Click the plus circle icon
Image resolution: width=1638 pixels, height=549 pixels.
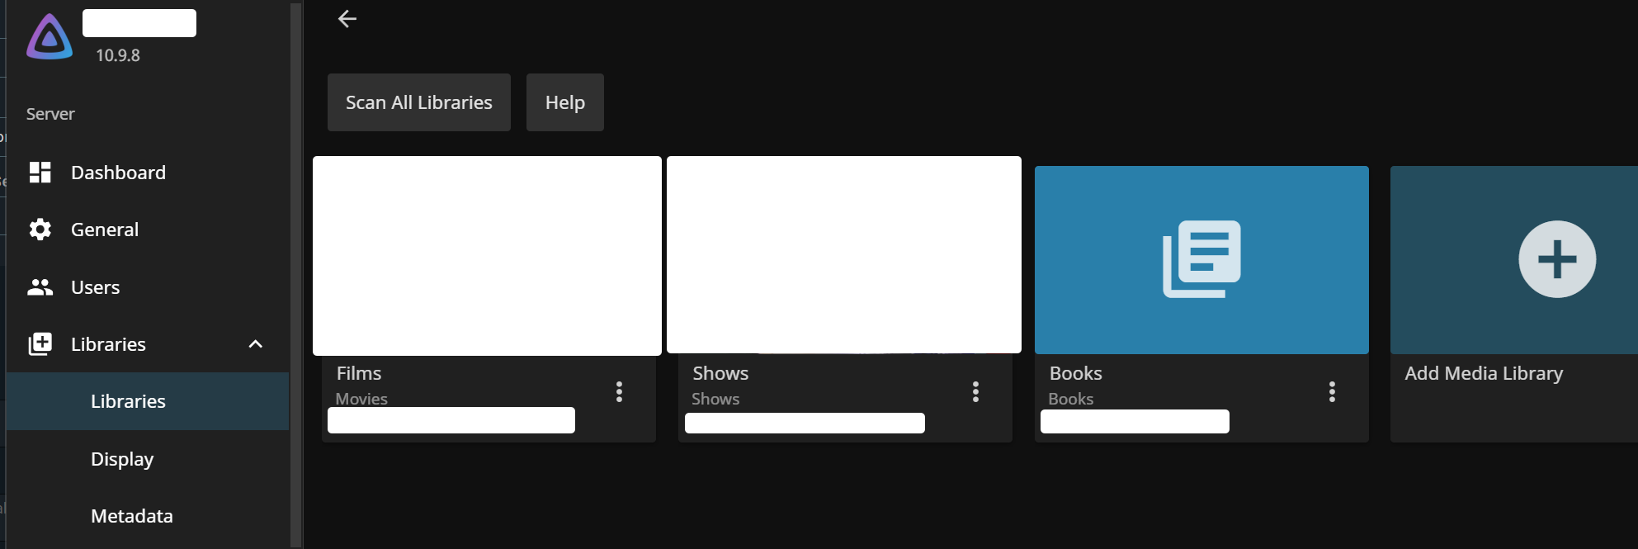click(x=1556, y=259)
